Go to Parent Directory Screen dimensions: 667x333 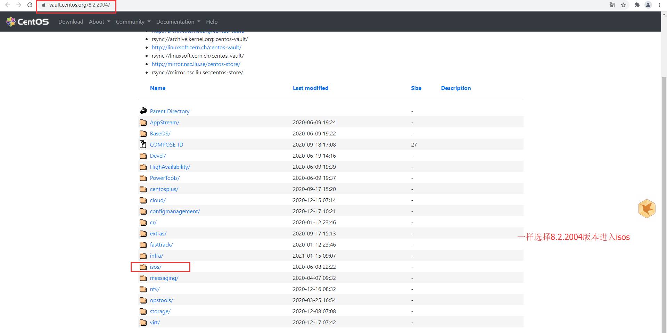click(x=170, y=111)
